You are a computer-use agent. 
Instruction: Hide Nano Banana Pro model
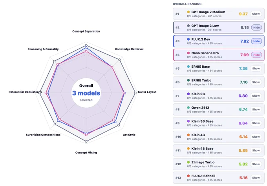coord(256,55)
